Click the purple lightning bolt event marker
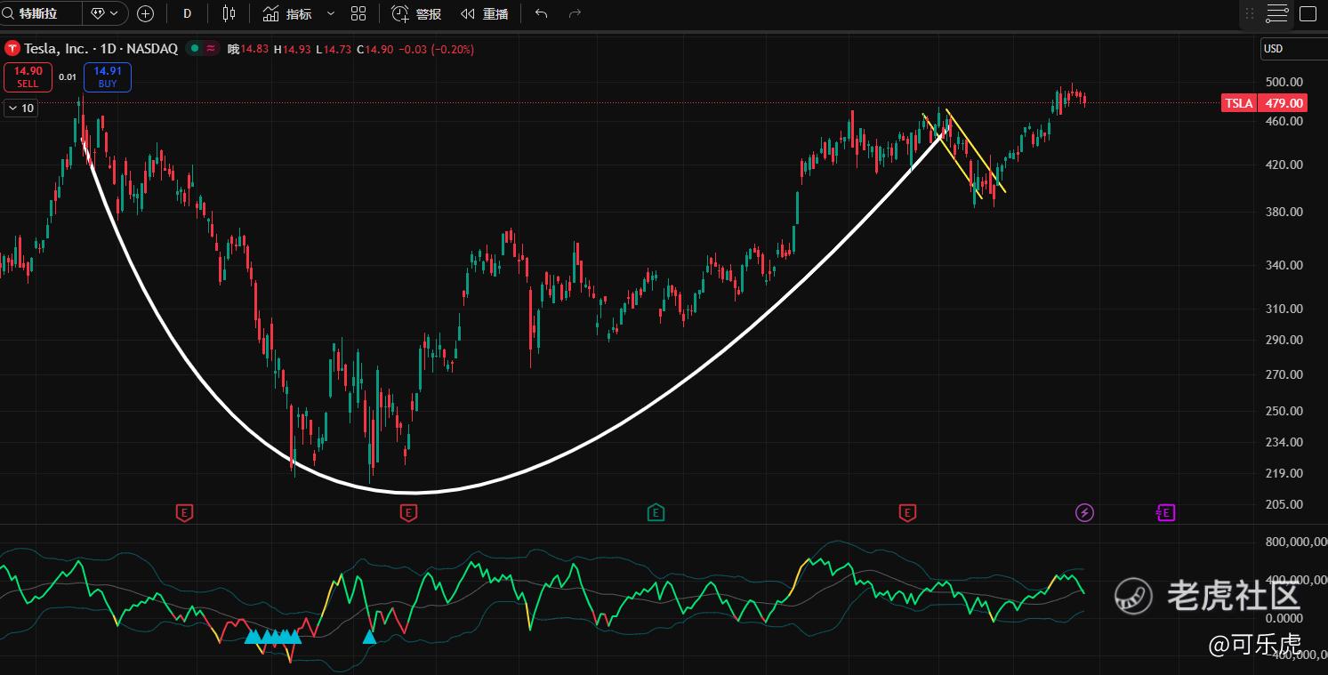The height and width of the screenshot is (675, 1328). coord(1084,512)
